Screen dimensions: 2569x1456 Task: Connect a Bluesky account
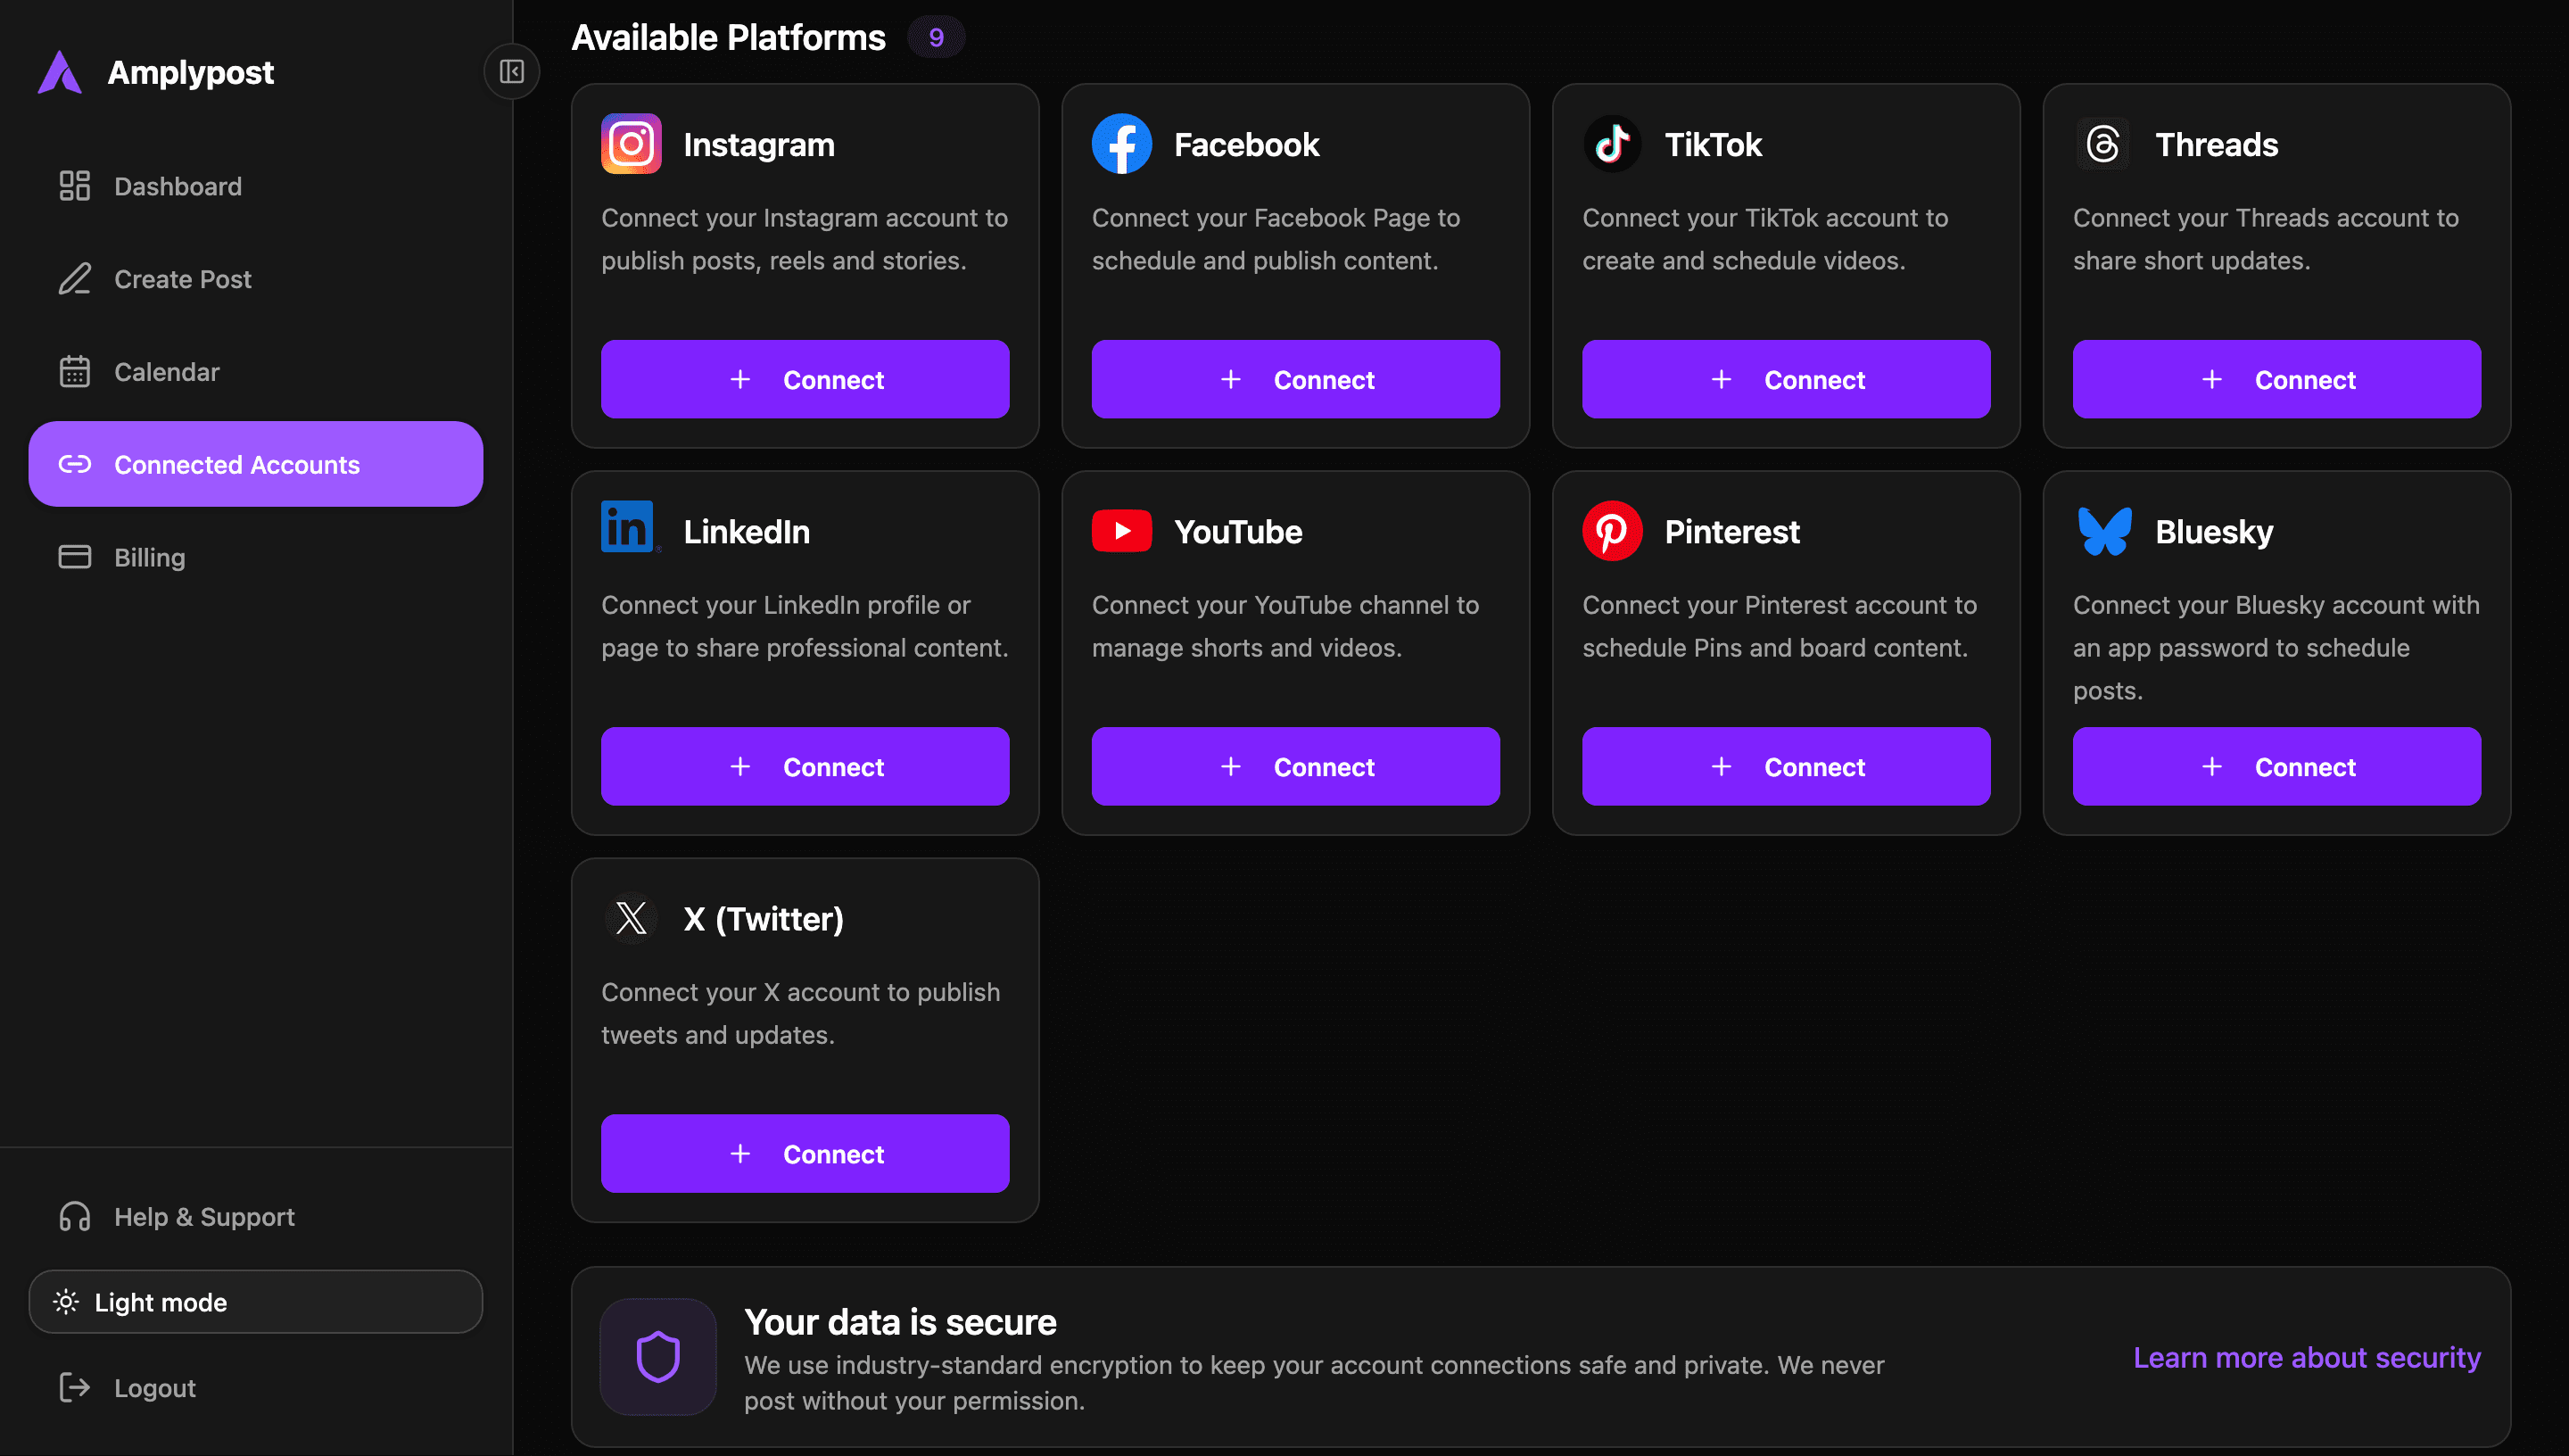2277,767
